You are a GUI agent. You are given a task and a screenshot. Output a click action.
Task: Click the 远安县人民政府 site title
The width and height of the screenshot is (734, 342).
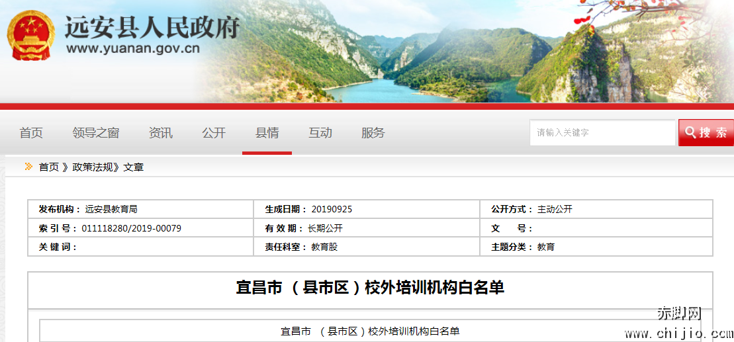(152, 26)
